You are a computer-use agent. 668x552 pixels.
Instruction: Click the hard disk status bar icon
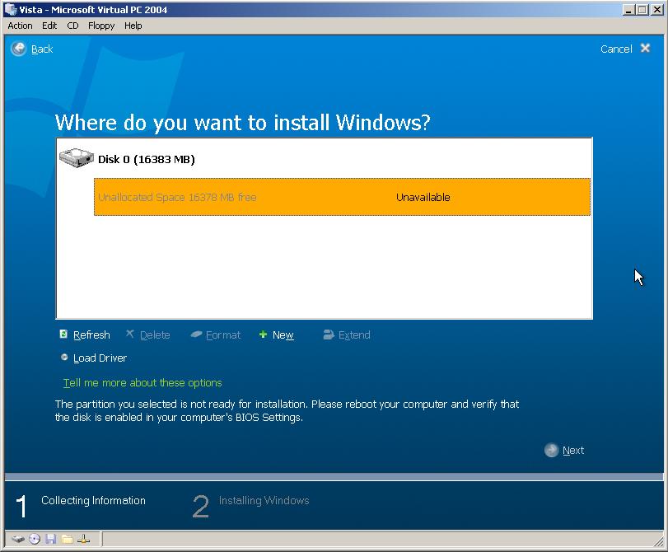pos(18,539)
